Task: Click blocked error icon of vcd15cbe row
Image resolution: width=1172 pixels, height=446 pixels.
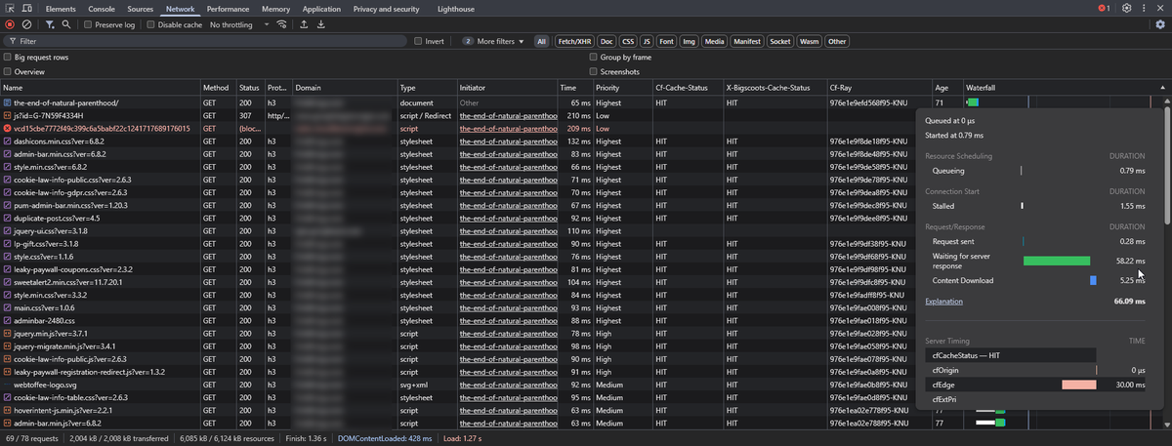Action: click(x=8, y=128)
